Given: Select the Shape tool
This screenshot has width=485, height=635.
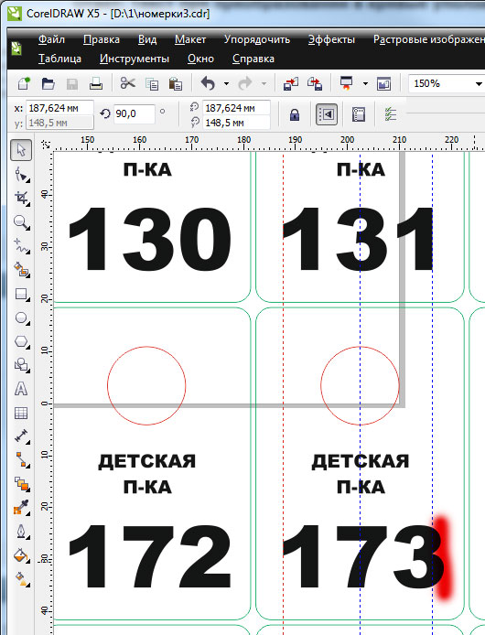Looking at the screenshot, I should pyautogui.click(x=21, y=175).
